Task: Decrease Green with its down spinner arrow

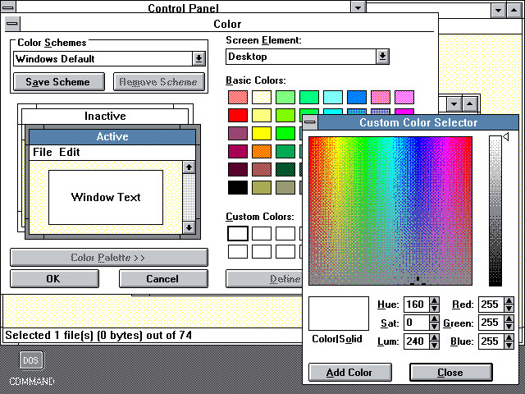Action: [x=509, y=327]
